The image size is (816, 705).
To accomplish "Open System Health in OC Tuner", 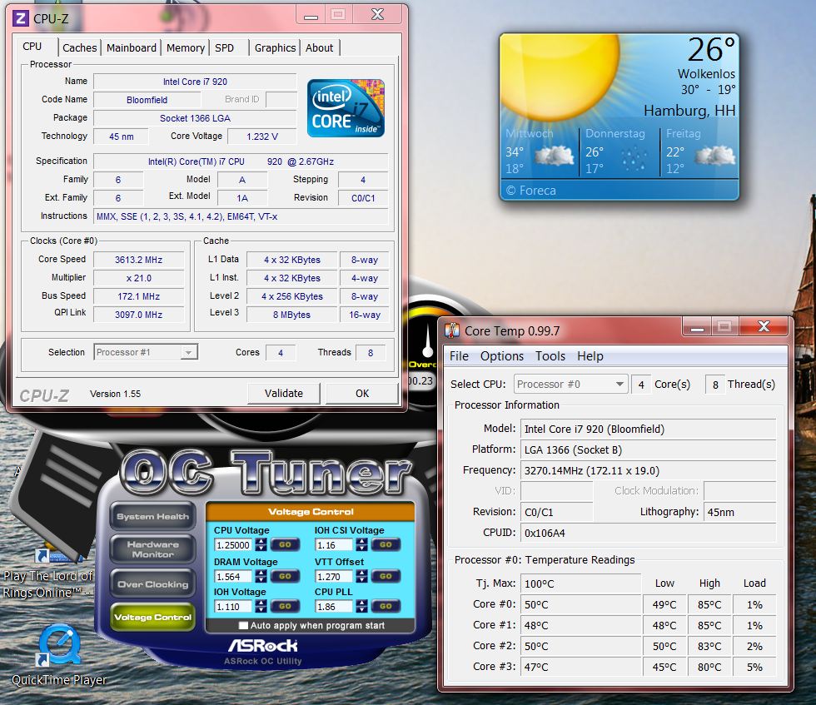I will (x=152, y=516).
